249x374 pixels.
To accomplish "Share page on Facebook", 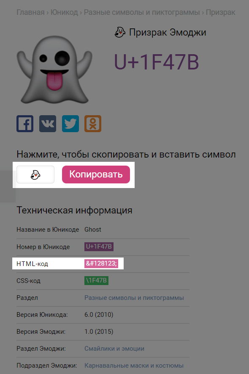I will click(x=25, y=124).
